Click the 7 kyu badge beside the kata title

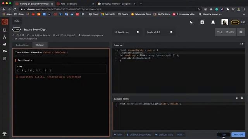16,29
